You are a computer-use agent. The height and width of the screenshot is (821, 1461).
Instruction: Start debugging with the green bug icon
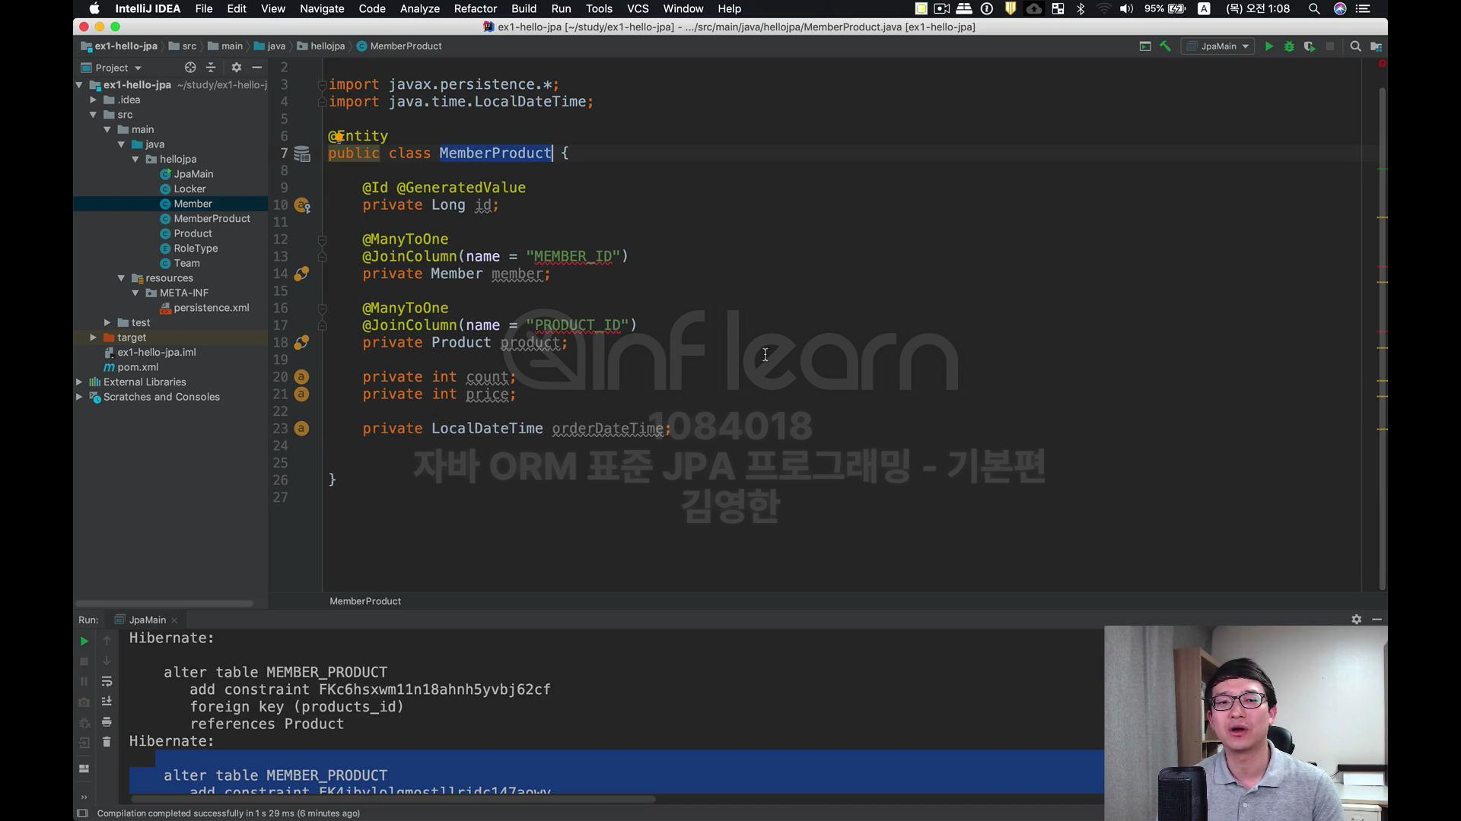click(x=1289, y=46)
